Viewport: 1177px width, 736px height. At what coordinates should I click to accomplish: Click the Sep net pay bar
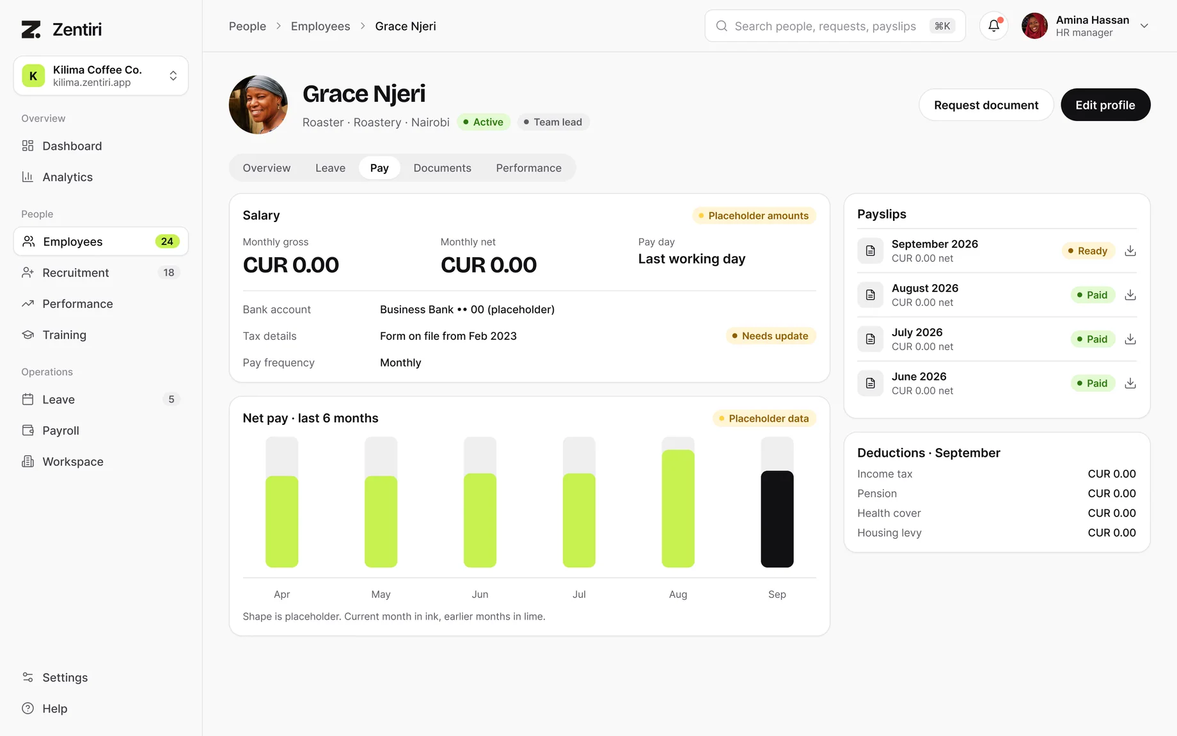coord(777,519)
